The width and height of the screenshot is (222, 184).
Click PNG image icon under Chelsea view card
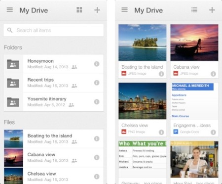click(x=124, y=132)
